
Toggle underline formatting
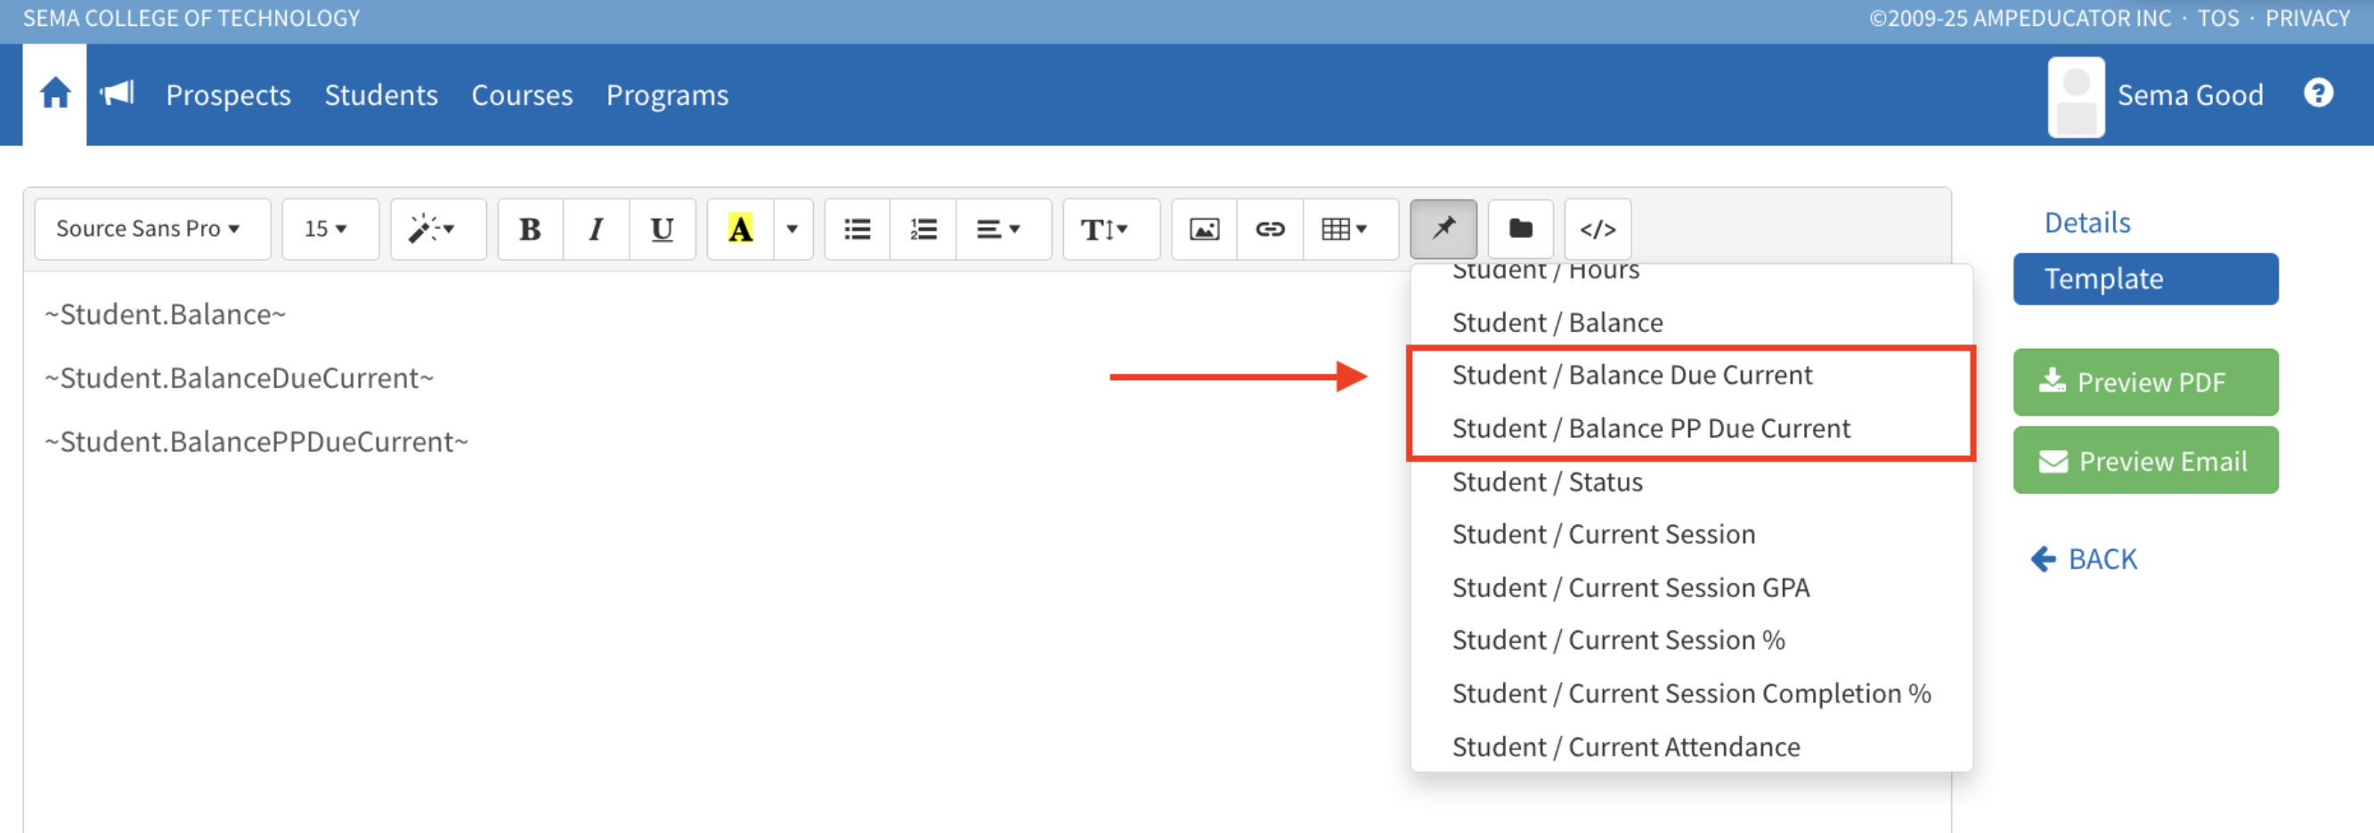click(662, 230)
